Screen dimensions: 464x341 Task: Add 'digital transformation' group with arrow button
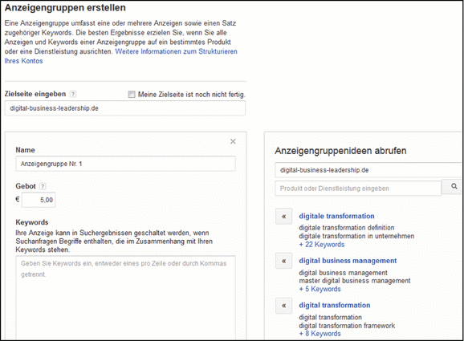[284, 306]
